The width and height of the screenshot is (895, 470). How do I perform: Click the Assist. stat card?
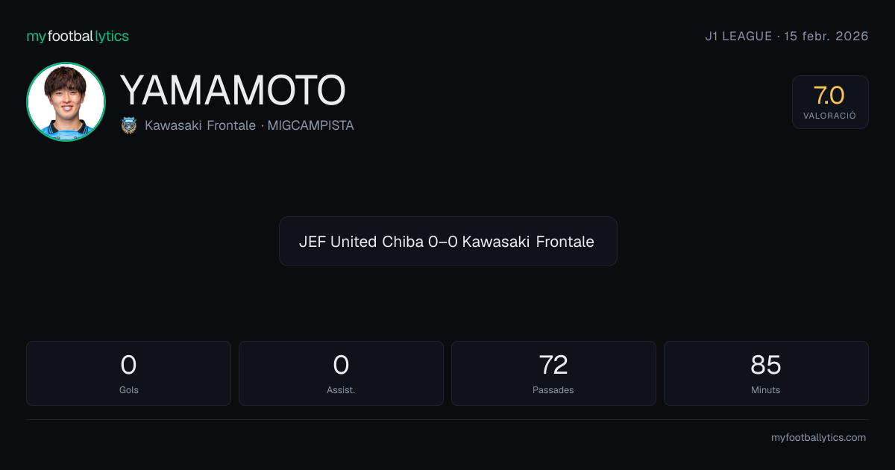point(341,373)
